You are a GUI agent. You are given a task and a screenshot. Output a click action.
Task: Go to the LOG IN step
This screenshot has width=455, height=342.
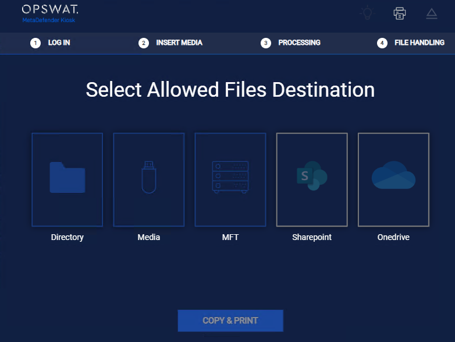click(x=51, y=43)
